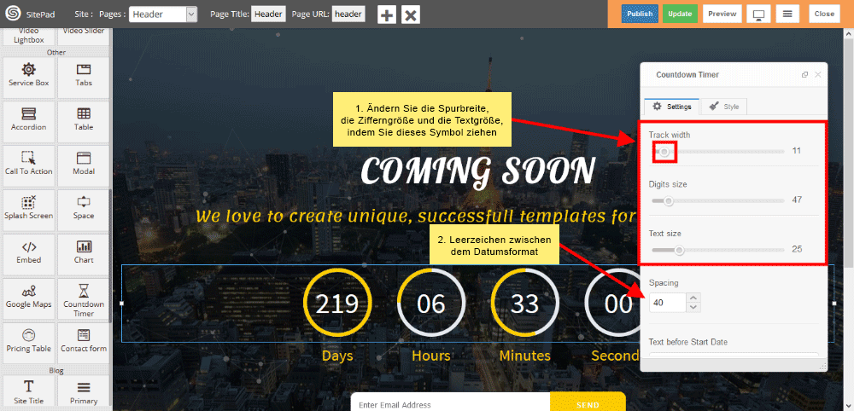Open the Pages dropdown showing Header
This screenshot has height=411, width=854.
point(163,14)
